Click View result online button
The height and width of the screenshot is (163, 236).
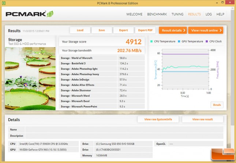pyautogui.click(x=206, y=30)
